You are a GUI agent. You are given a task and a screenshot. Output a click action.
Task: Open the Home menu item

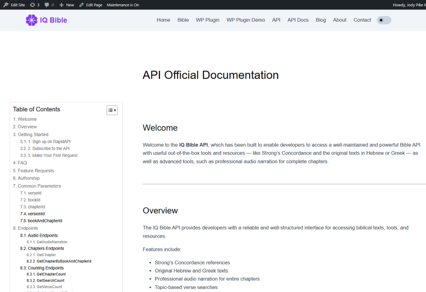163,20
